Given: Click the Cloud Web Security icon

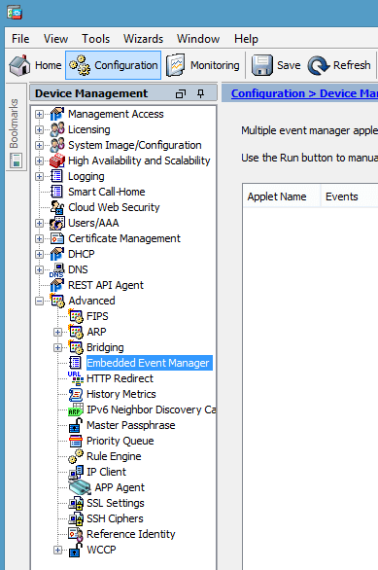Looking at the screenshot, I should point(57,207).
